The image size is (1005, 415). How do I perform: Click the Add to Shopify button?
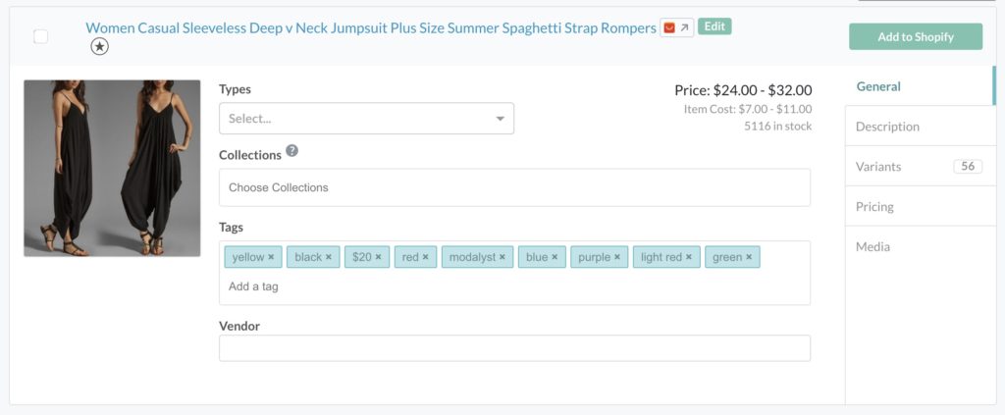pyautogui.click(x=915, y=37)
